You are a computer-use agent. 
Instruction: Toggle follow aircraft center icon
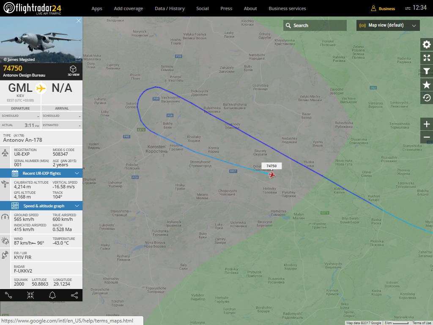(30, 295)
